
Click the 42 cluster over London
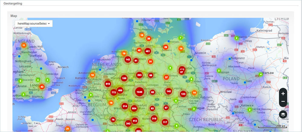click(x=42, y=87)
